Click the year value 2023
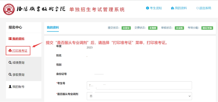The image size is (218, 102). click(89, 48)
